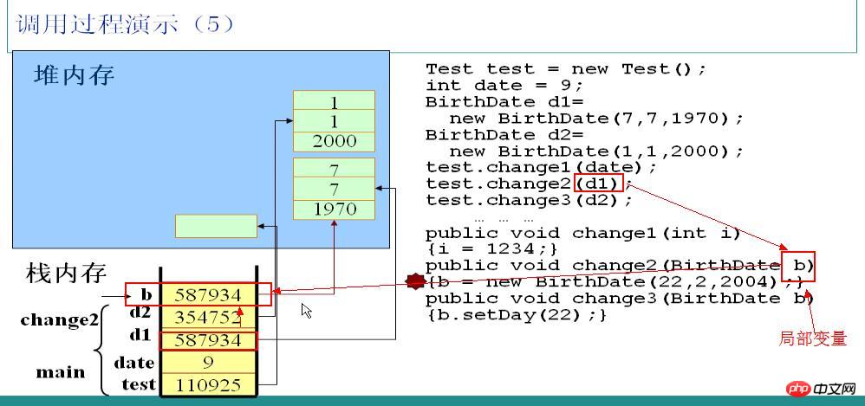Click code line 'test.change2(d1);'

point(529,184)
